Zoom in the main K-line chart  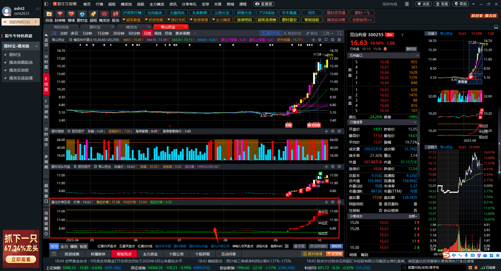click(333, 40)
